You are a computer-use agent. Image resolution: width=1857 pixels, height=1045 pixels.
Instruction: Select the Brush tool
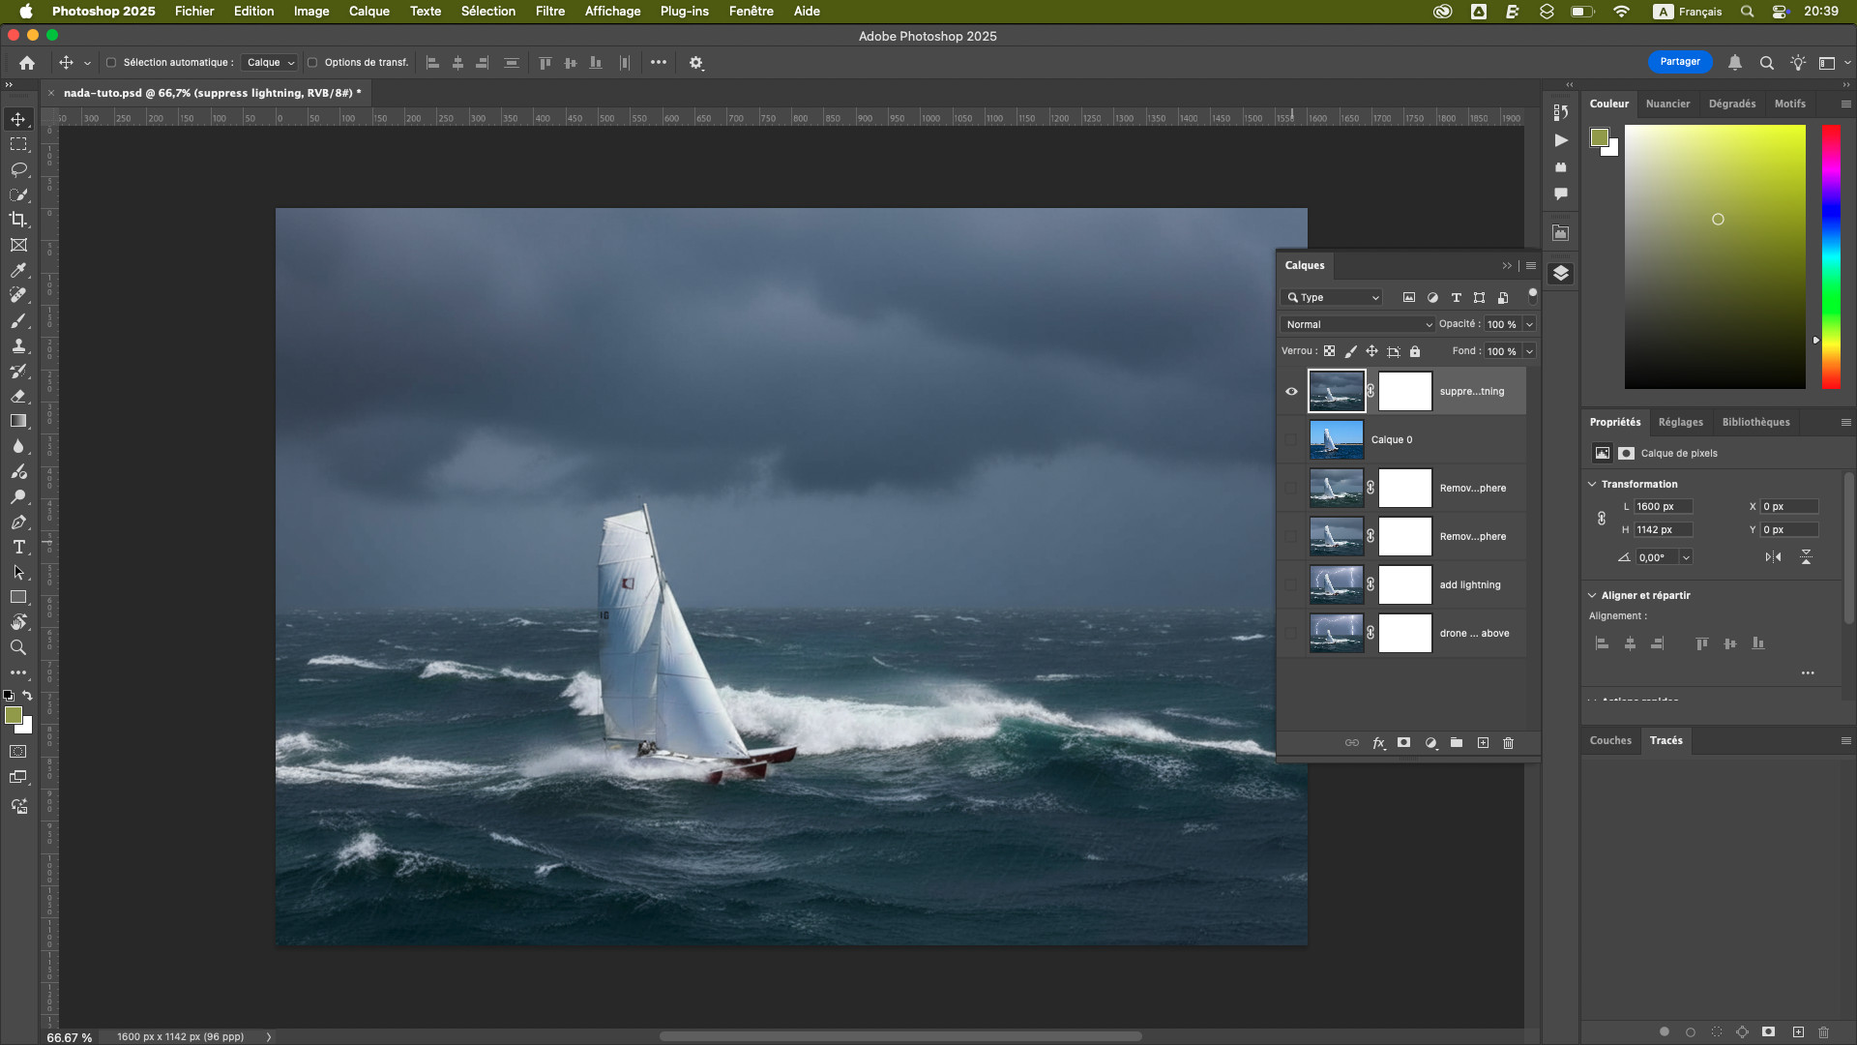(18, 320)
